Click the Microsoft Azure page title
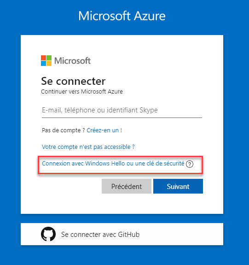Viewport: 249px width, 265px height. [122, 16]
